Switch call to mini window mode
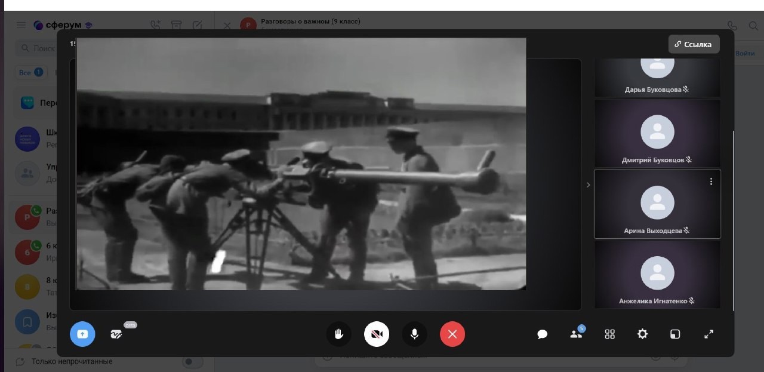The width and height of the screenshot is (764, 372). point(675,334)
